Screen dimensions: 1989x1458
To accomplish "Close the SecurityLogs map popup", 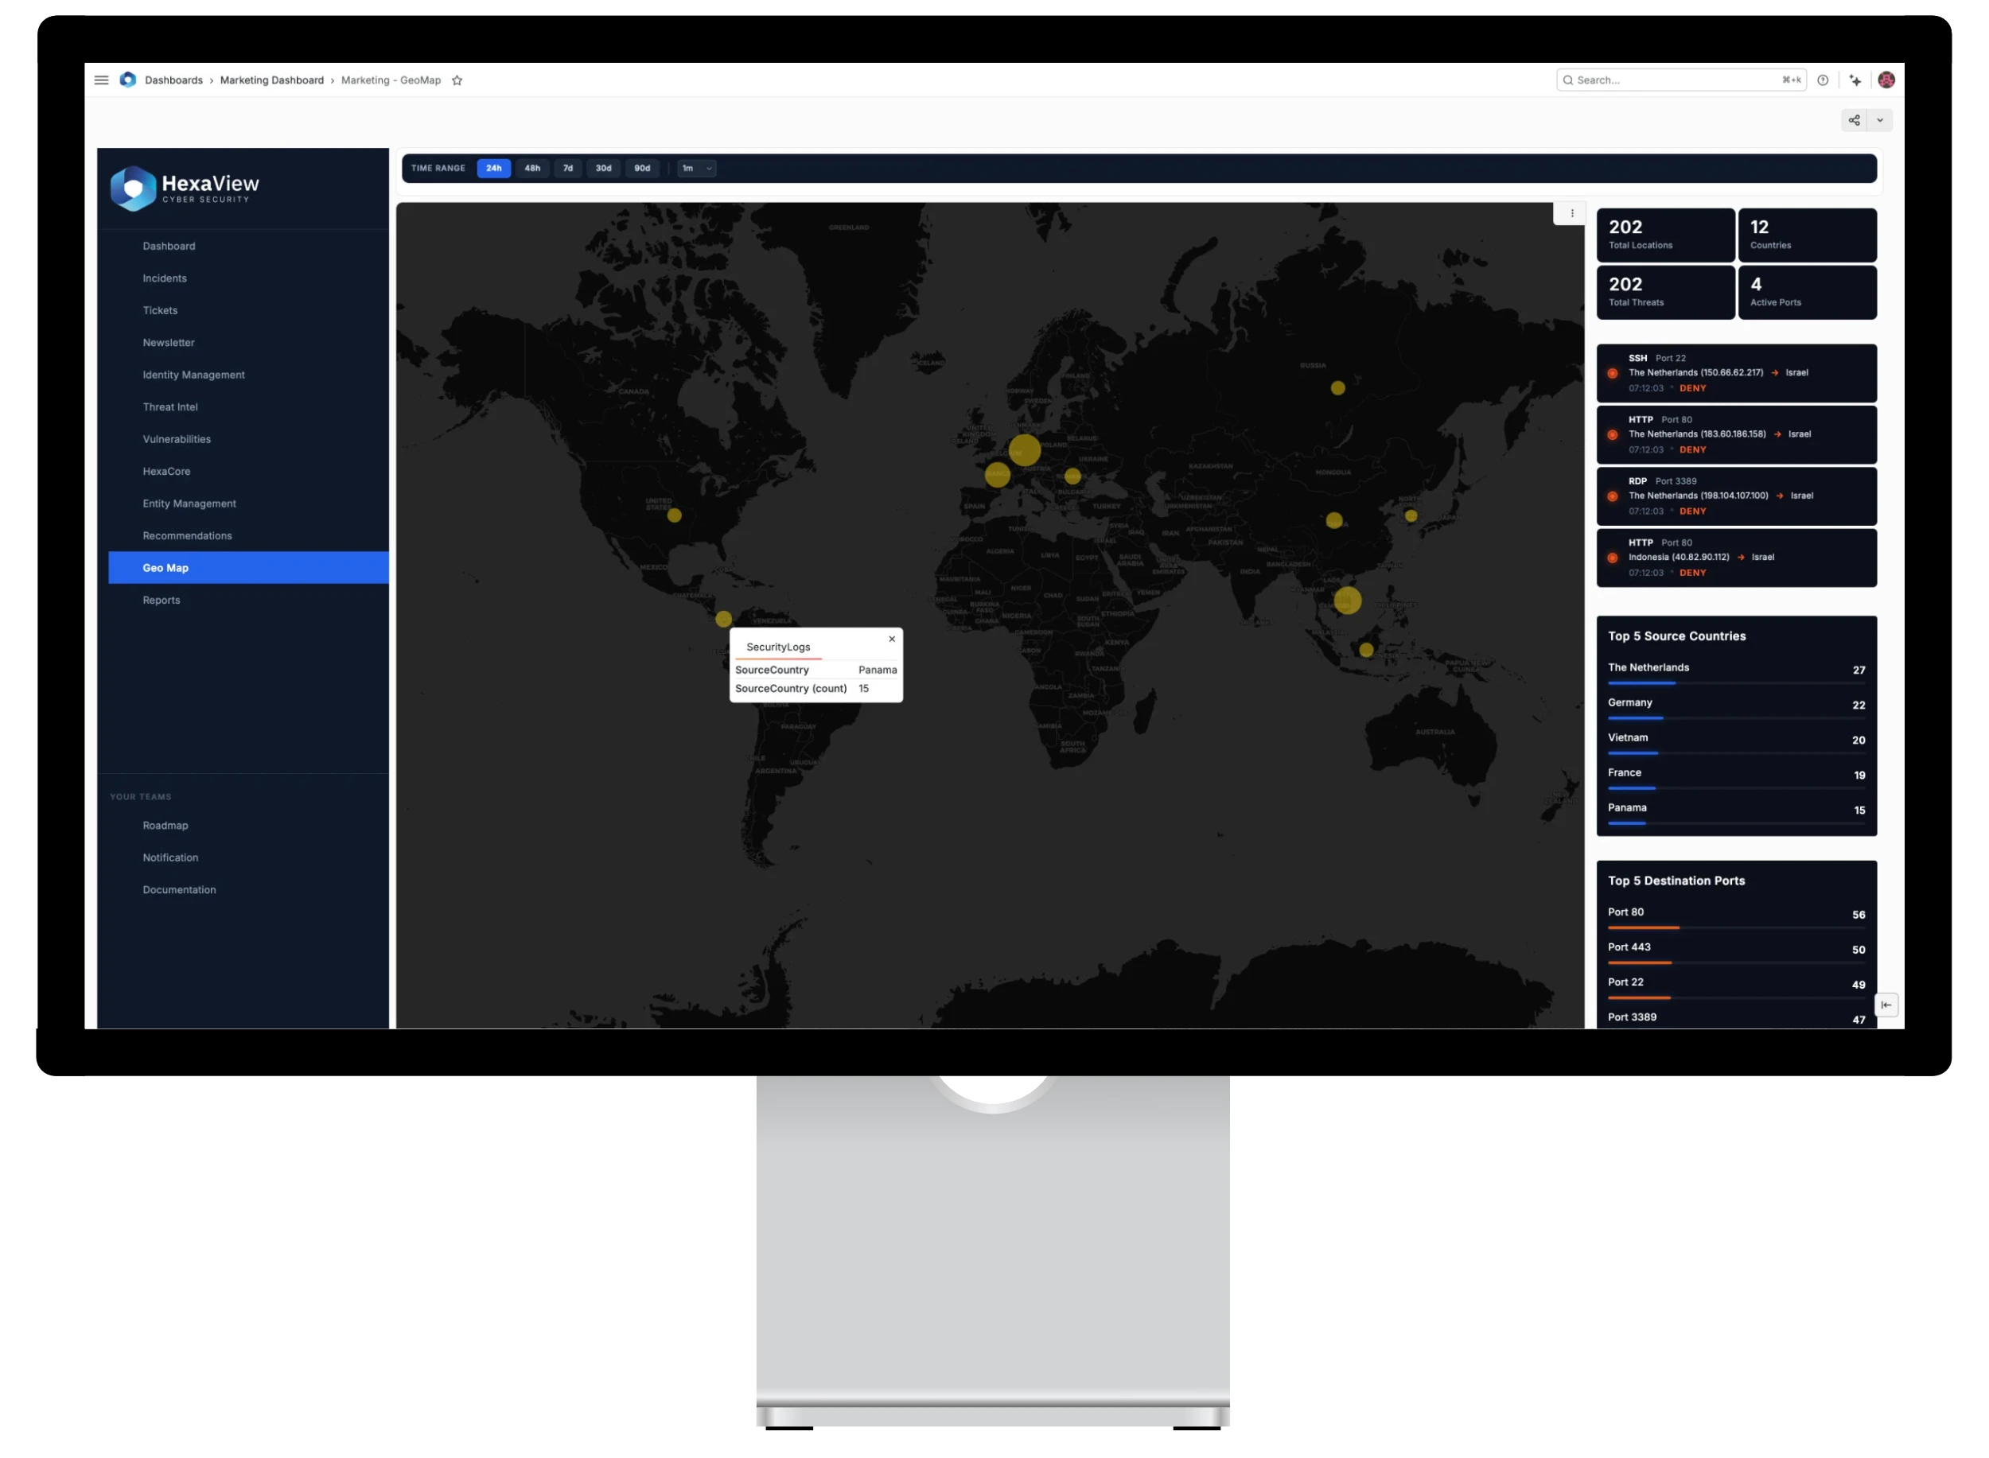I will click(893, 640).
